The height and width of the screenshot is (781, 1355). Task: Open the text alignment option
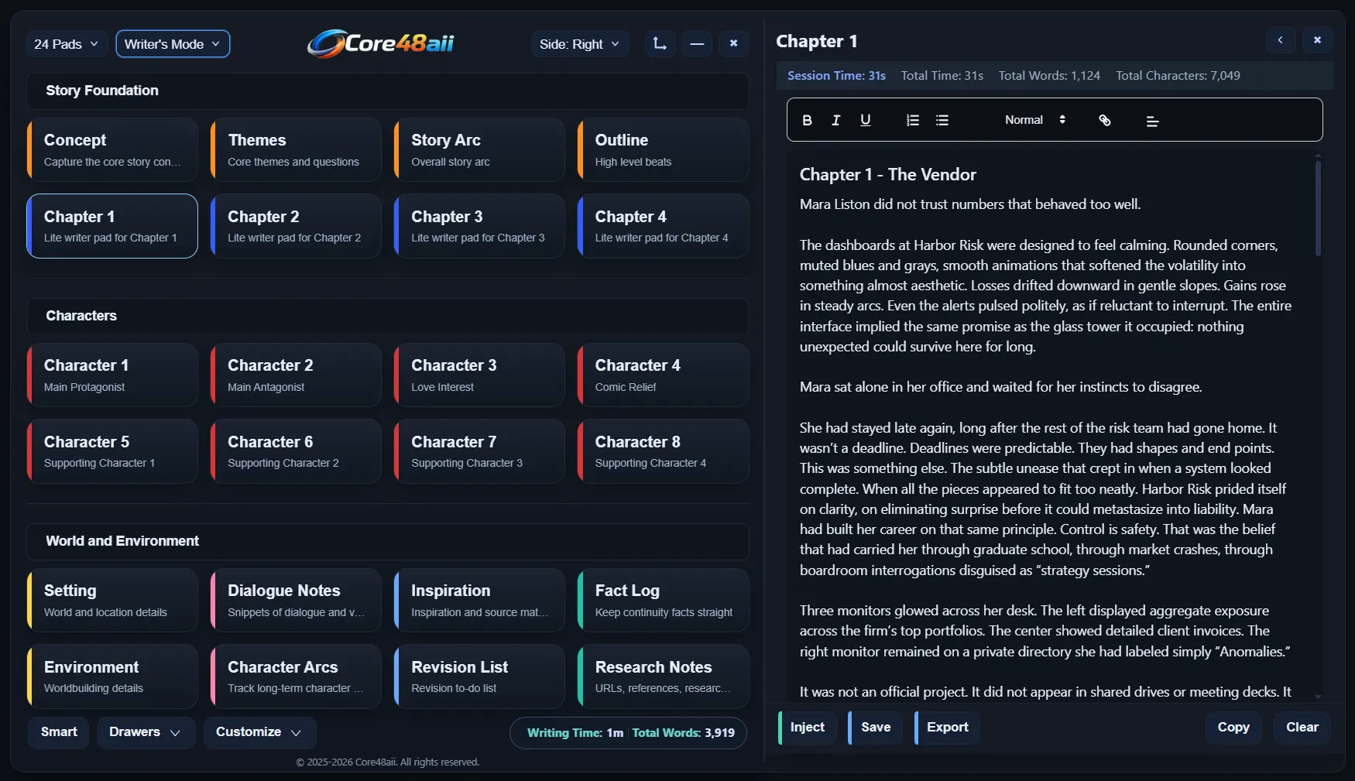[1152, 121]
